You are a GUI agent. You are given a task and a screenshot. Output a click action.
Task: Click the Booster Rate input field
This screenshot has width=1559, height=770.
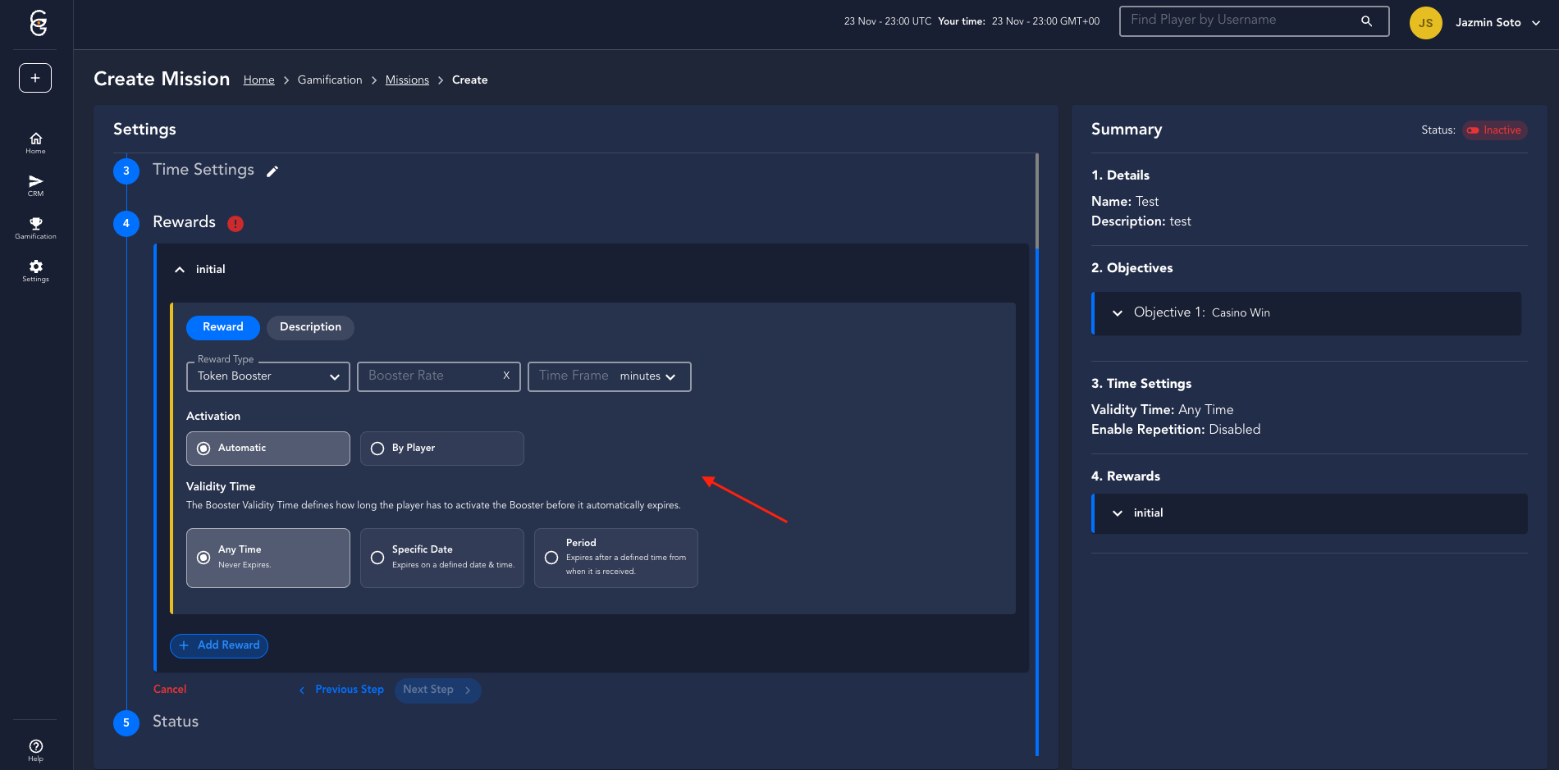coord(431,376)
